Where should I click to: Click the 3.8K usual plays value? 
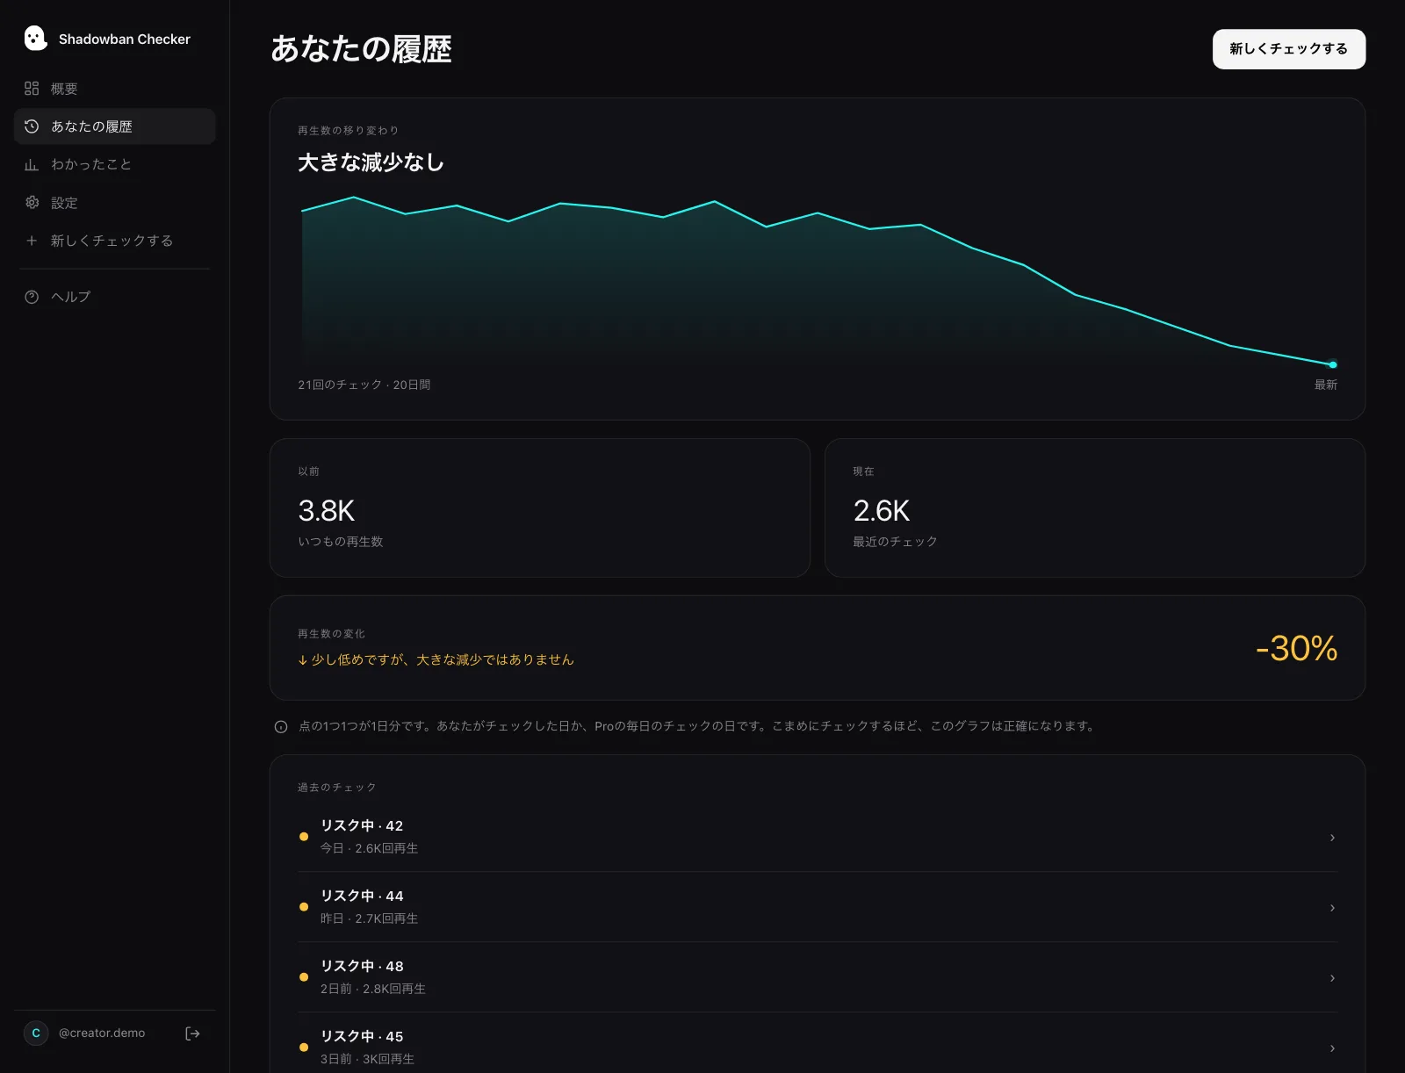pos(327,511)
